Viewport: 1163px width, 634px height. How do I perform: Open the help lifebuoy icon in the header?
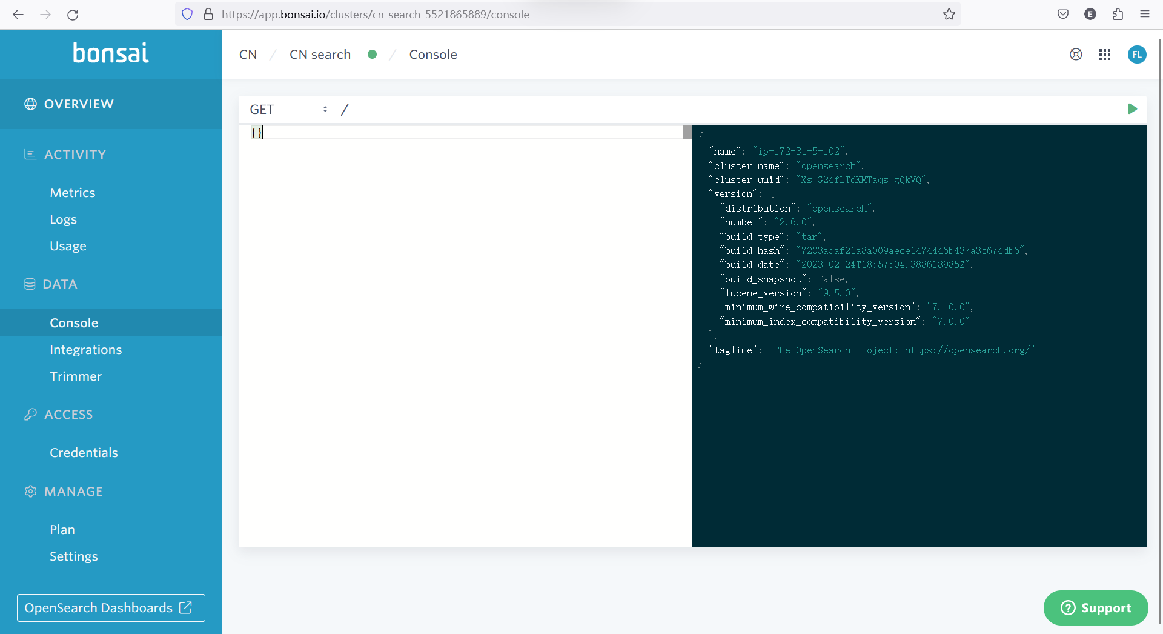pos(1076,55)
